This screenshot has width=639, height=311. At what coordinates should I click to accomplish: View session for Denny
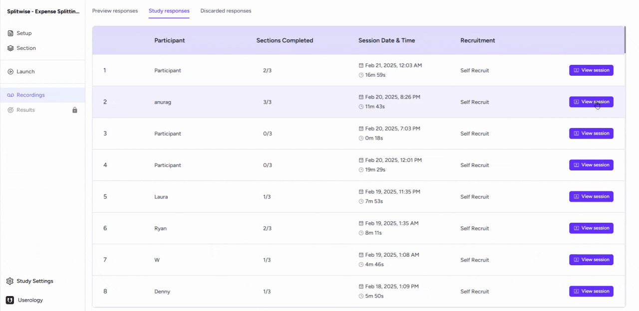coord(591,291)
